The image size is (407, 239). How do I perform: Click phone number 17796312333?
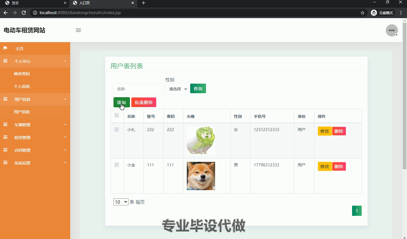tap(266, 165)
